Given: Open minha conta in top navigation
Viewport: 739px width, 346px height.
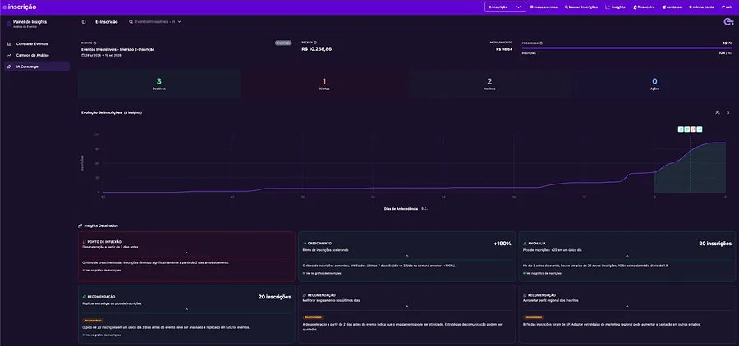Looking at the screenshot, I should 701,7.
